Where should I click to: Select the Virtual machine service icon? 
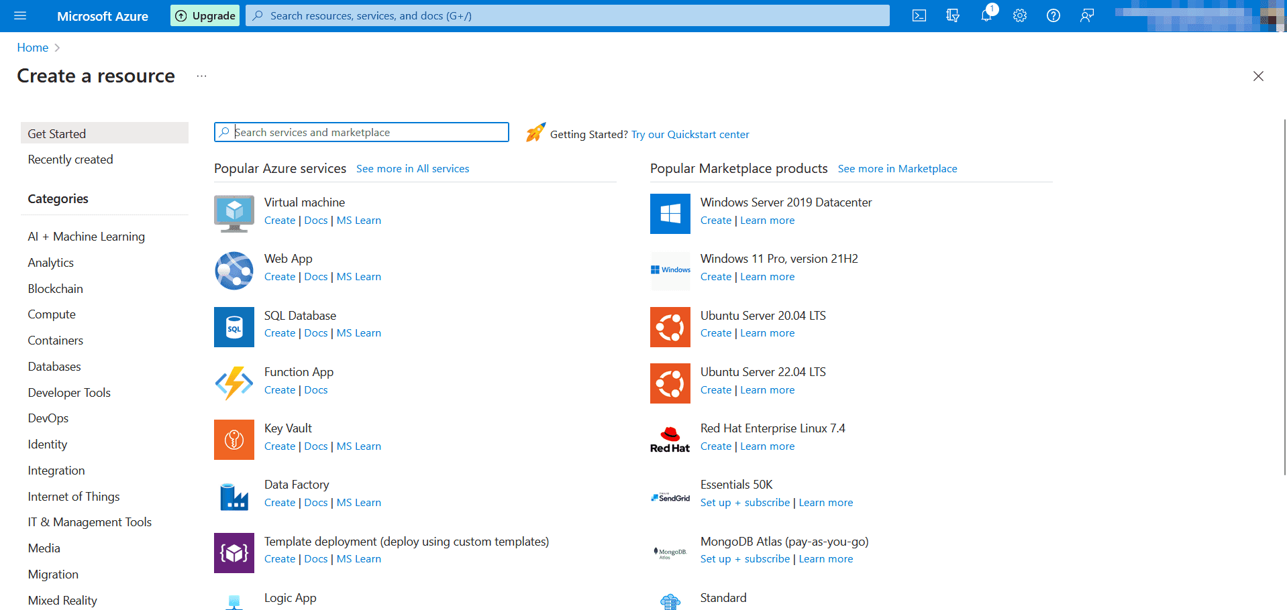click(x=234, y=213)
